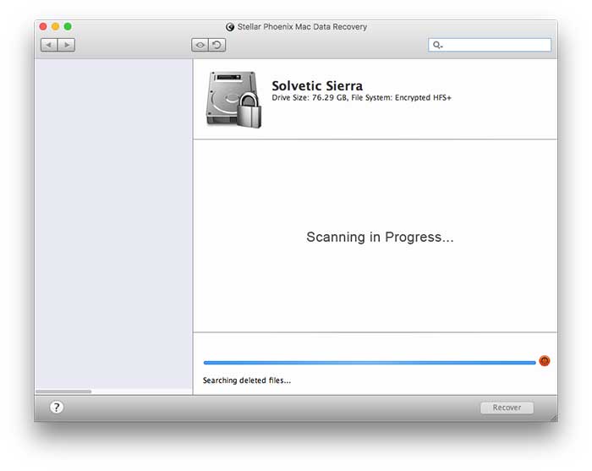The width and height of the screenshot is (592, 471).
Task: Click the Solvetic Sierra drive name
Action: pos(317,85)
